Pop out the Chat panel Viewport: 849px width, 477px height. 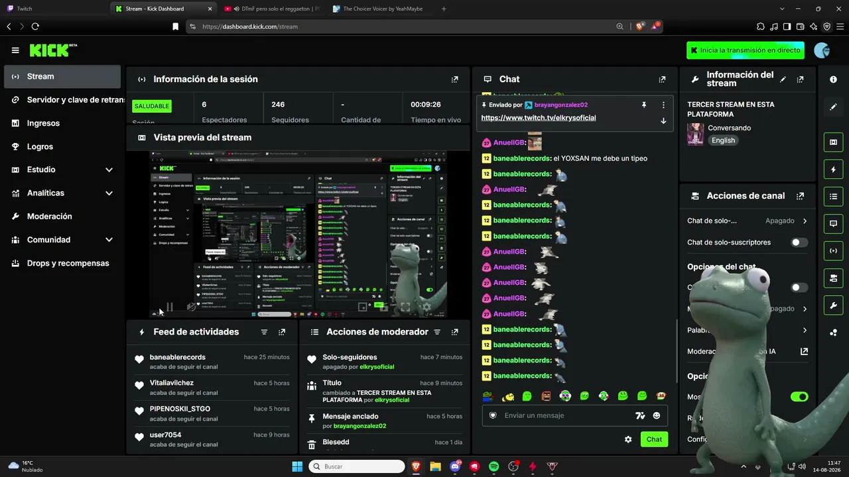662,79
